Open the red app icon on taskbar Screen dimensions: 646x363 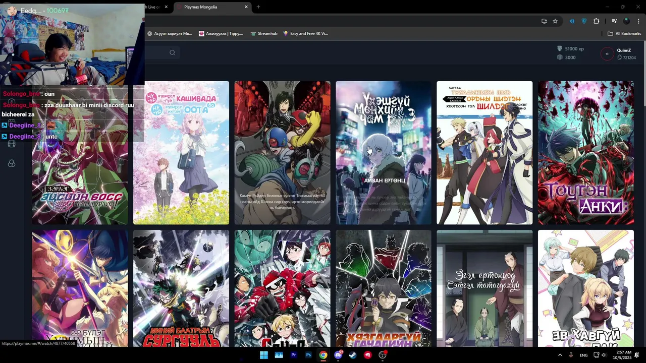(368, 355)
